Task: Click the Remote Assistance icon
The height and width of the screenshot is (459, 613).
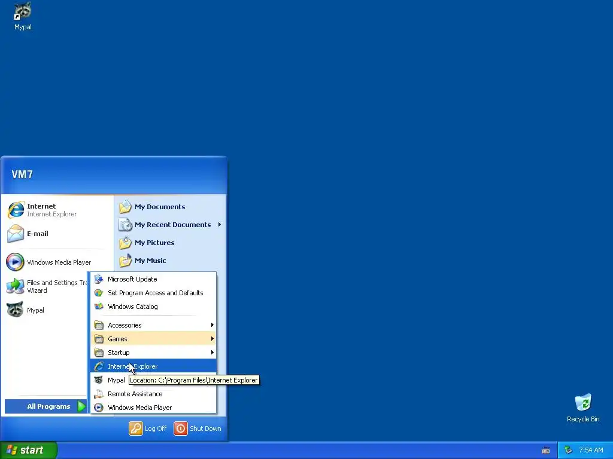Action: click(x=99, y=394)
